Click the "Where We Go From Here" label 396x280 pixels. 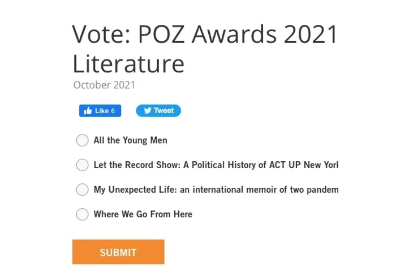tap(143, 214)
